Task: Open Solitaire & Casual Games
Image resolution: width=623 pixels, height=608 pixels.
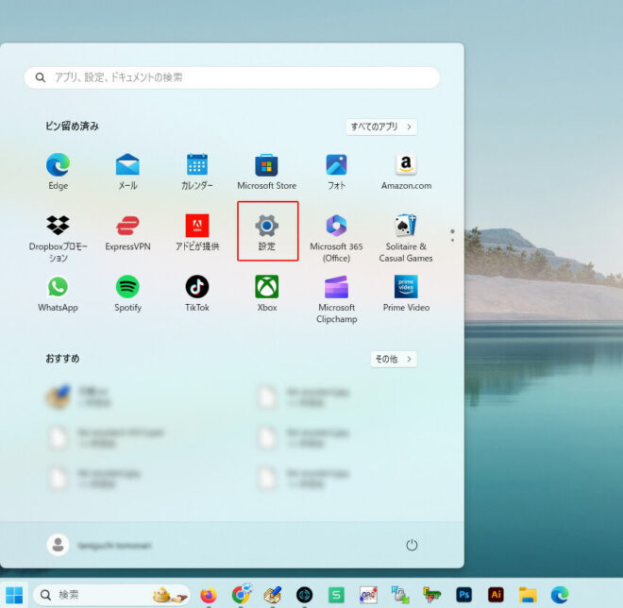Action: [406, 238]
